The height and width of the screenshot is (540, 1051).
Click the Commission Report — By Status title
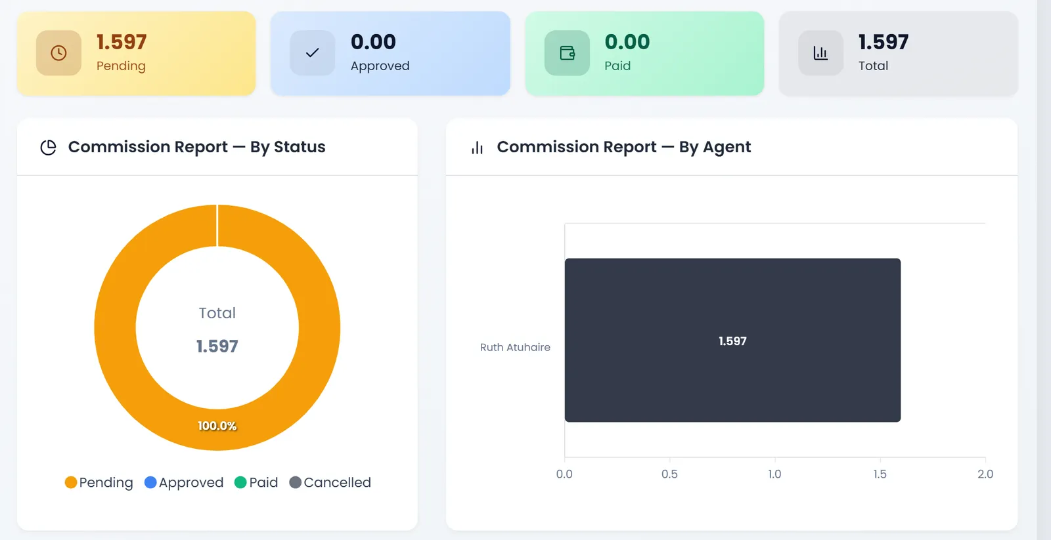click(197, 147)
